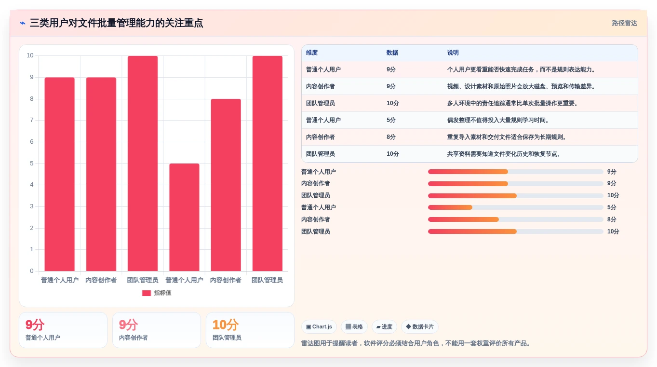Click the 路径雷达 label in the header
Screen dimensions: 657x367
click(x=624, y=23)
